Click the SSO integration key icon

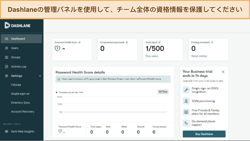coord(186,90)
